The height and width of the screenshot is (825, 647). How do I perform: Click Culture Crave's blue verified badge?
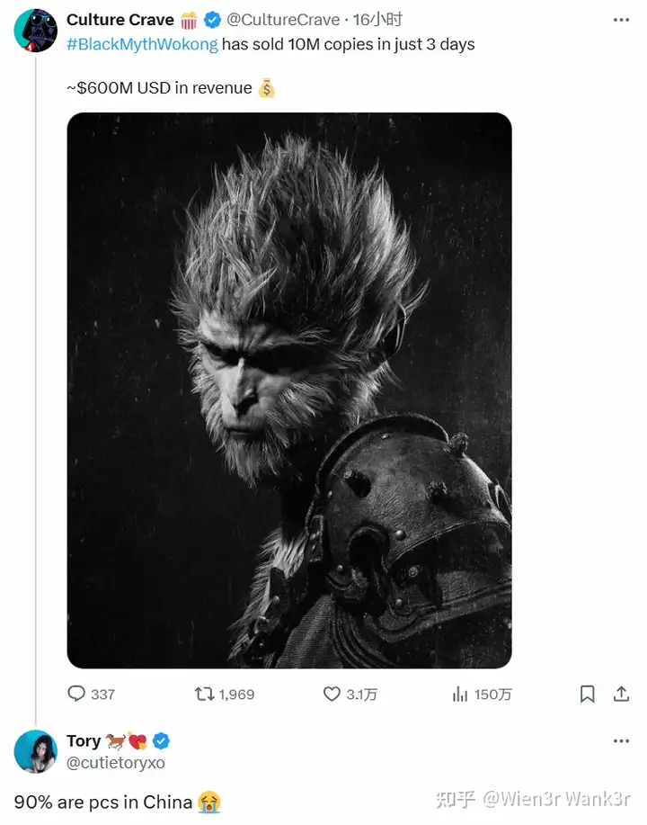pos(212,20)
